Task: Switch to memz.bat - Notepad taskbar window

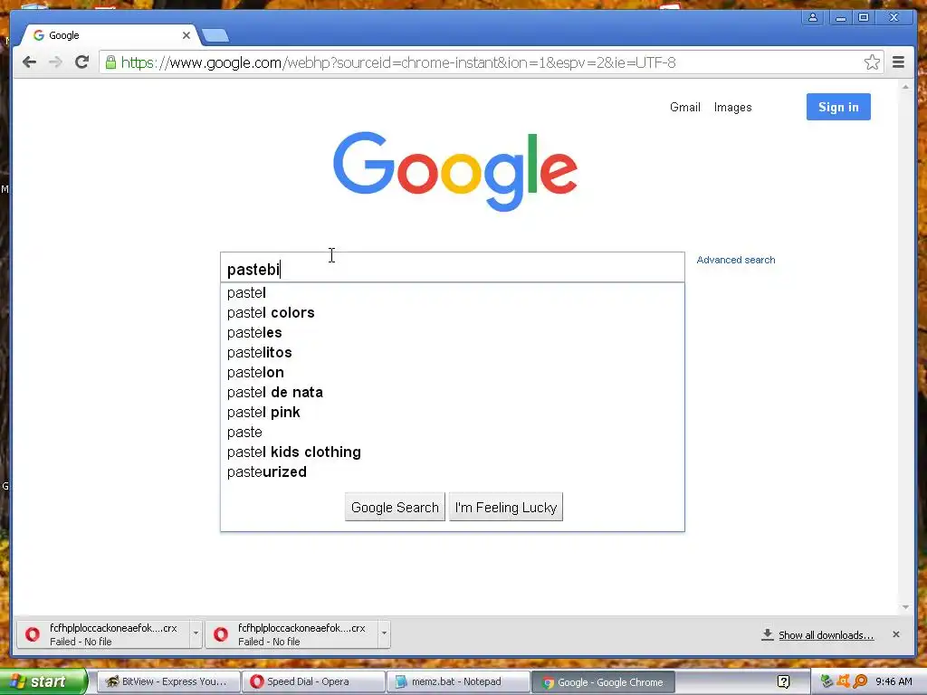Action: click(458, 681)
